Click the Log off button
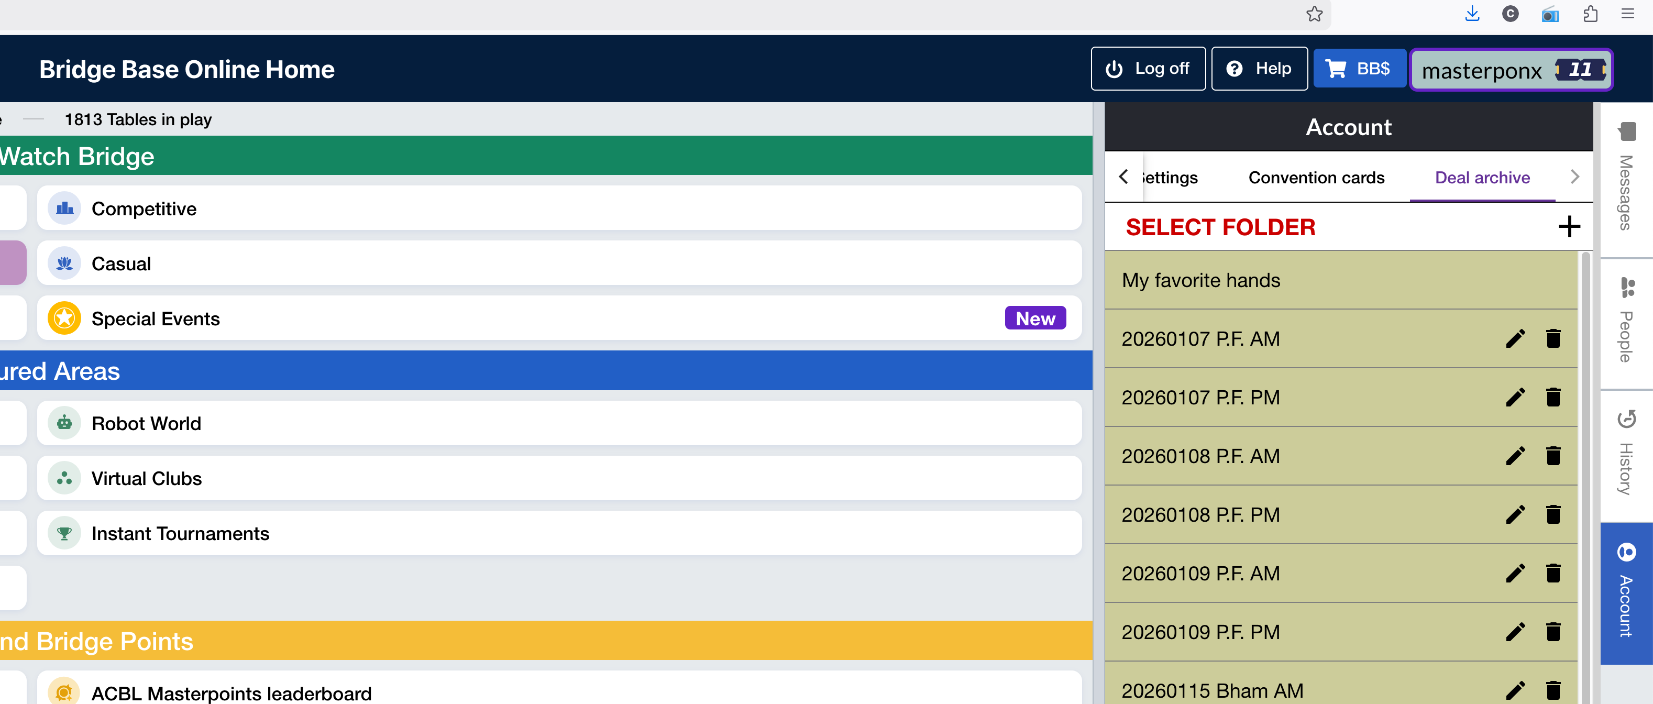Image resolution: width=1653 pixels, height=704 pixels. [x=1148, y=69]
